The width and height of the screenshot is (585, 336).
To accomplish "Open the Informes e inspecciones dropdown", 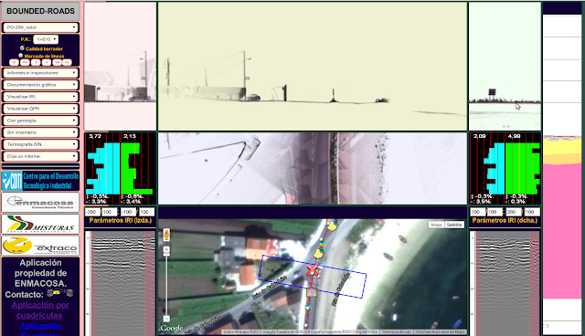I will click(40, 73).
